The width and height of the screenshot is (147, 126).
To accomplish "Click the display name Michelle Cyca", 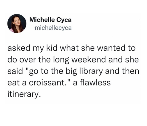I will click(51, 20).
